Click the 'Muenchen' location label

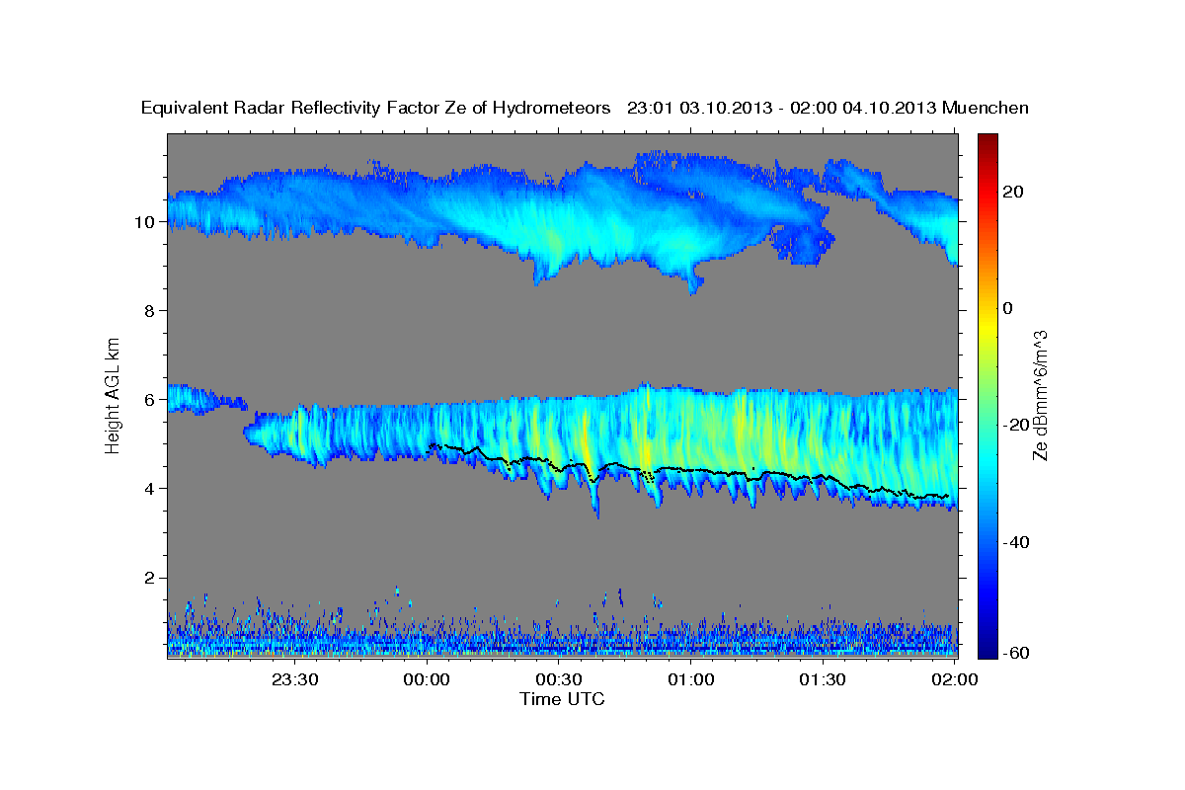(986, 108)
